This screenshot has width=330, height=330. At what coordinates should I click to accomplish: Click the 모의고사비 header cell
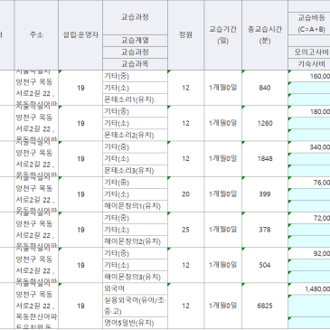(x=309, y=52)
